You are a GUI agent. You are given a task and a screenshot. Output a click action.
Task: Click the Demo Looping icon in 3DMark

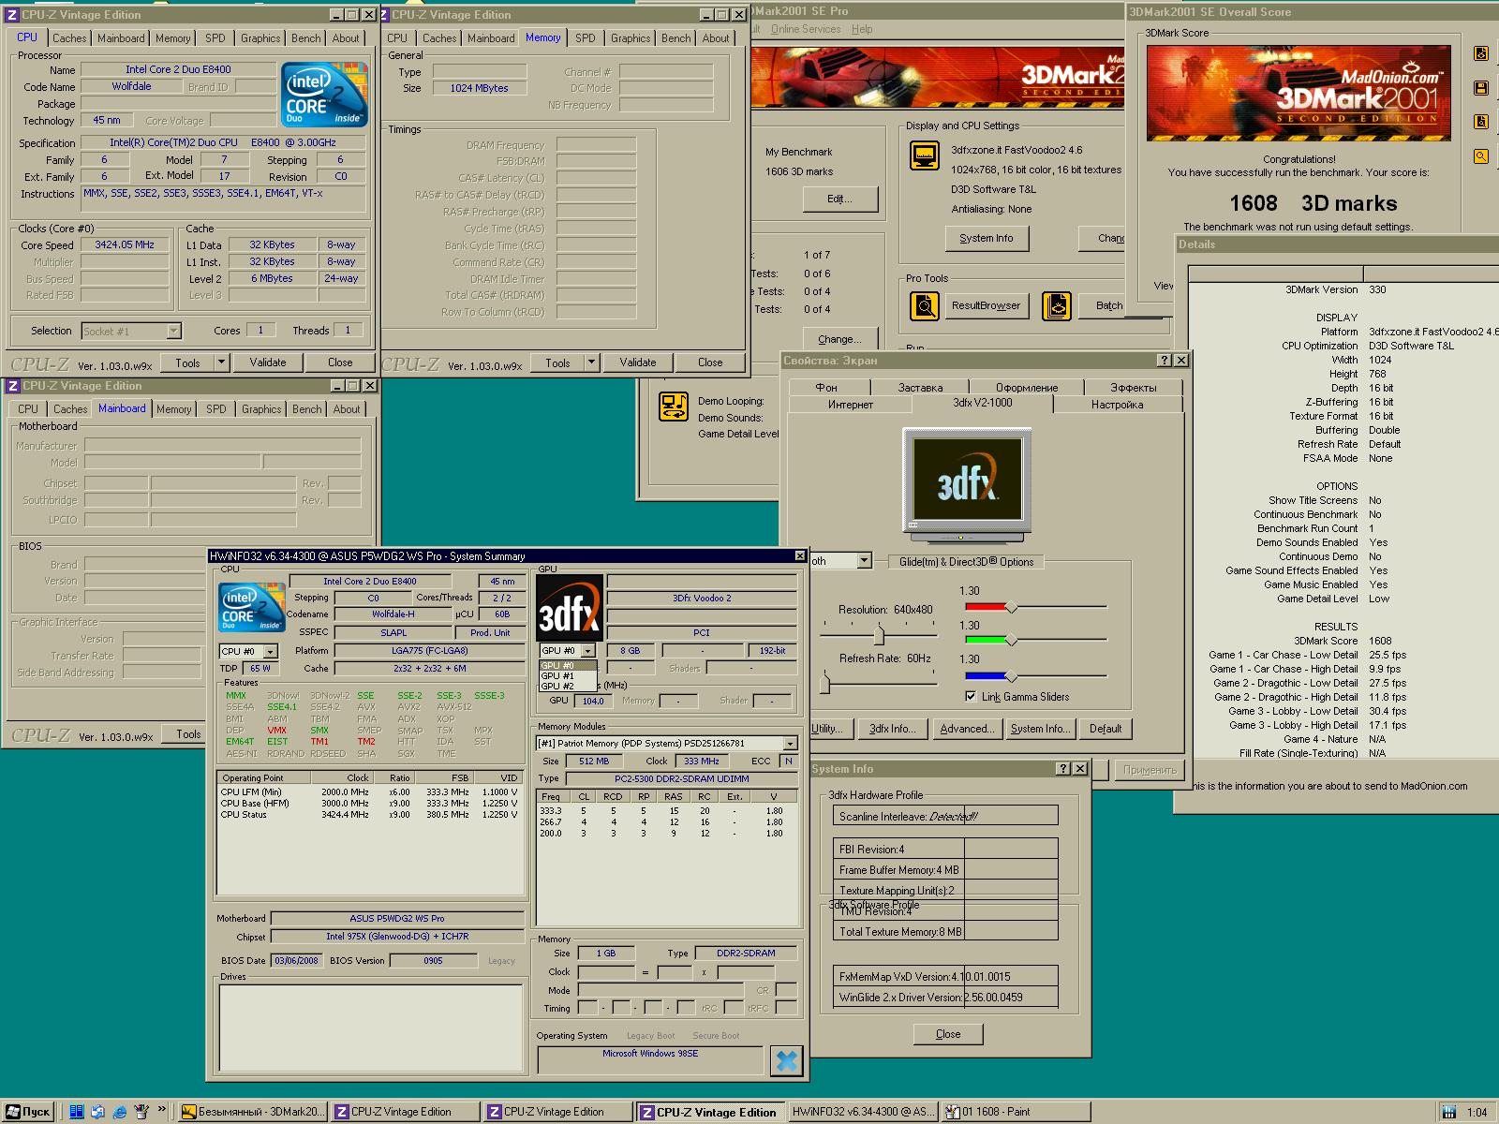point(674,407)
